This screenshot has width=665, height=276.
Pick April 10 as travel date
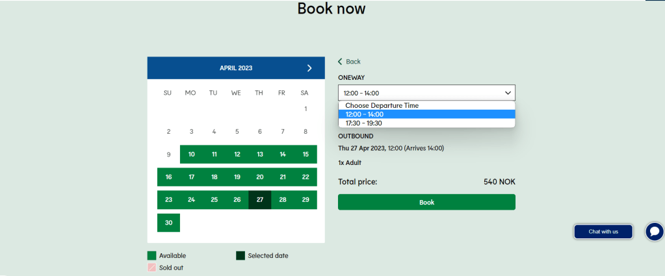pyautogui.click(x=191, y=155)
